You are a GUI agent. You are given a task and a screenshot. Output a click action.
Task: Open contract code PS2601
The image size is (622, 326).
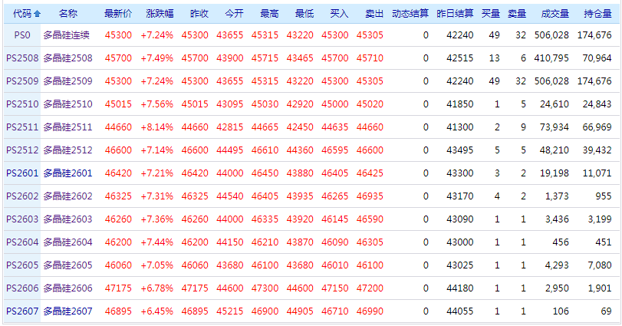(x=22, y=173)
